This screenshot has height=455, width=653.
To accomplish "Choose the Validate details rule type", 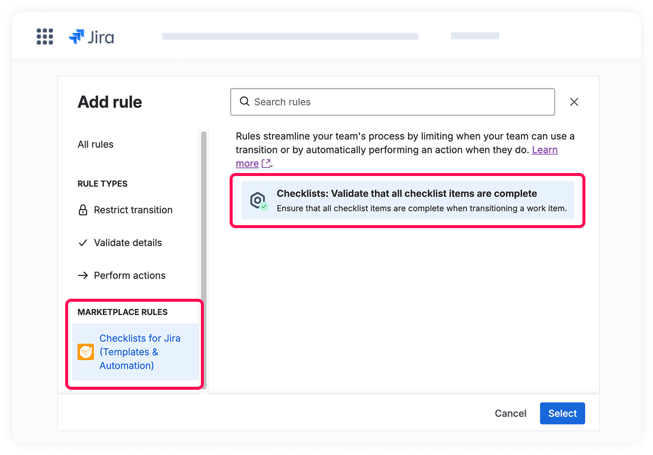I will click(x=127, y=243).
